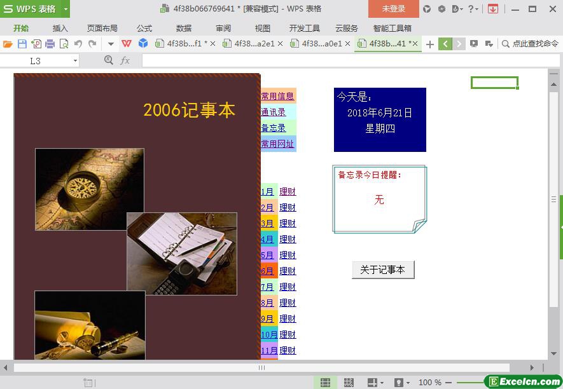Open the WPS 表格 application menu dropdown
Image resolution: width=563 pixels, height=389 pixels.
coord(66,9)
